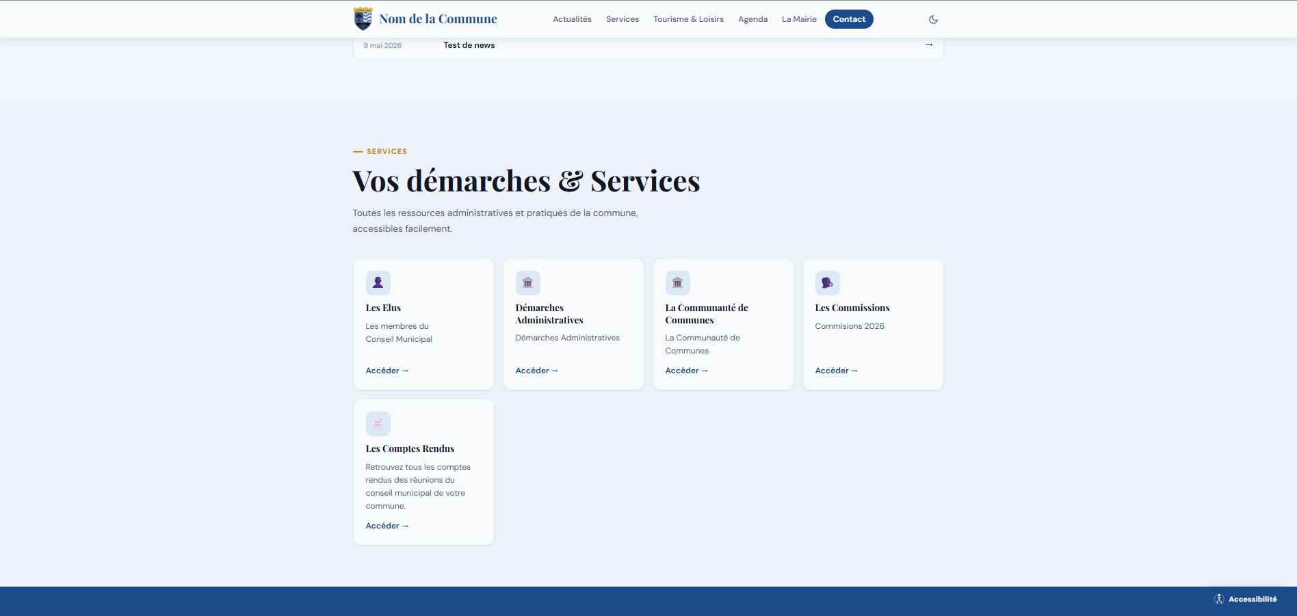Open the Services menu item
This screenshot has height=616, width=1297.
point(623,19)
